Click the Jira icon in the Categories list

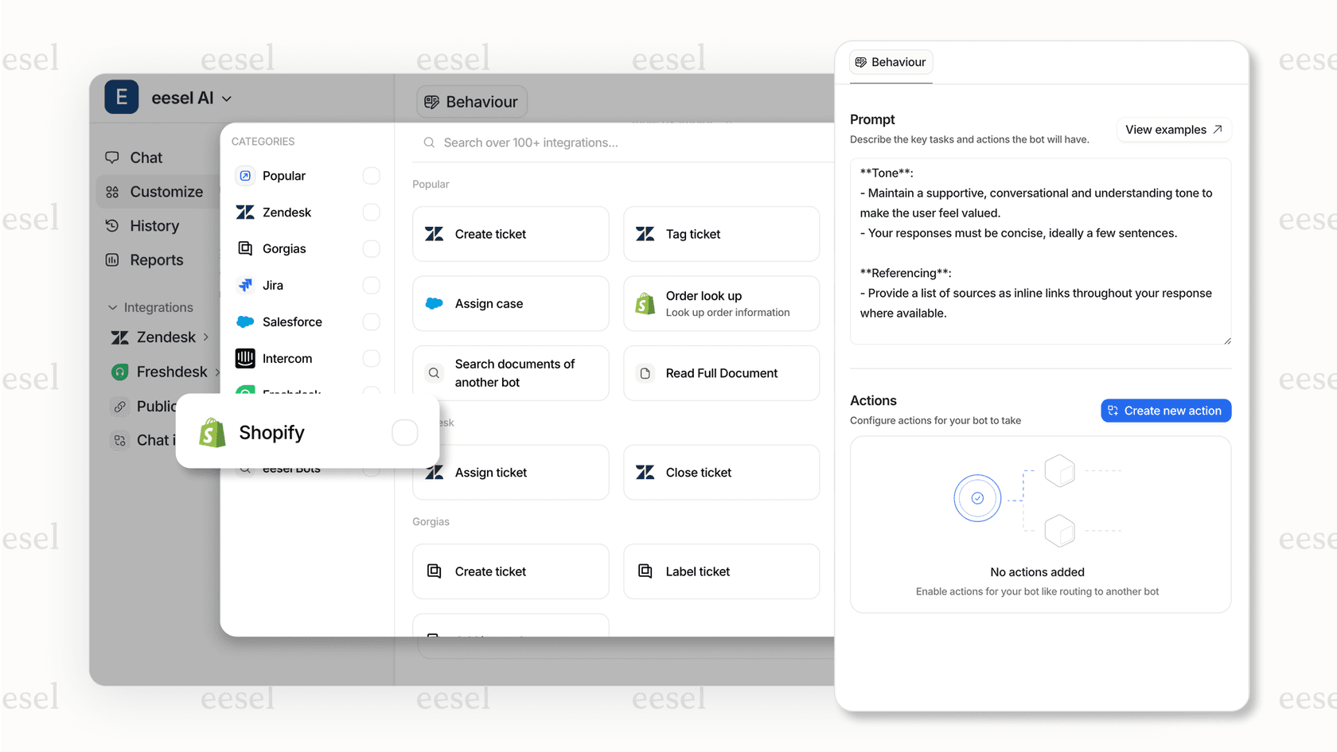tap(244, 285)
